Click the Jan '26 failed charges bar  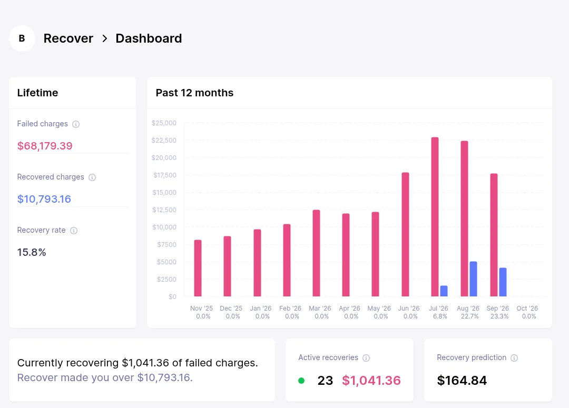257,263
